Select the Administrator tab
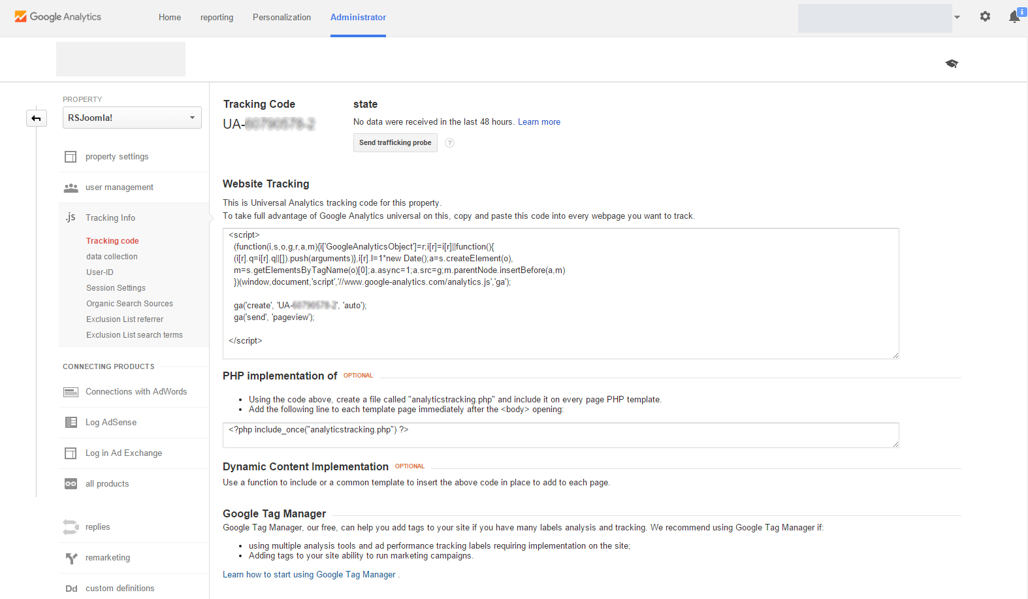This screenshot has width=1028, height=599. [358, 18]
